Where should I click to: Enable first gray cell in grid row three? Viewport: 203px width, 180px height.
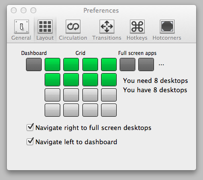pyautogui.click(x=52, y=95)
